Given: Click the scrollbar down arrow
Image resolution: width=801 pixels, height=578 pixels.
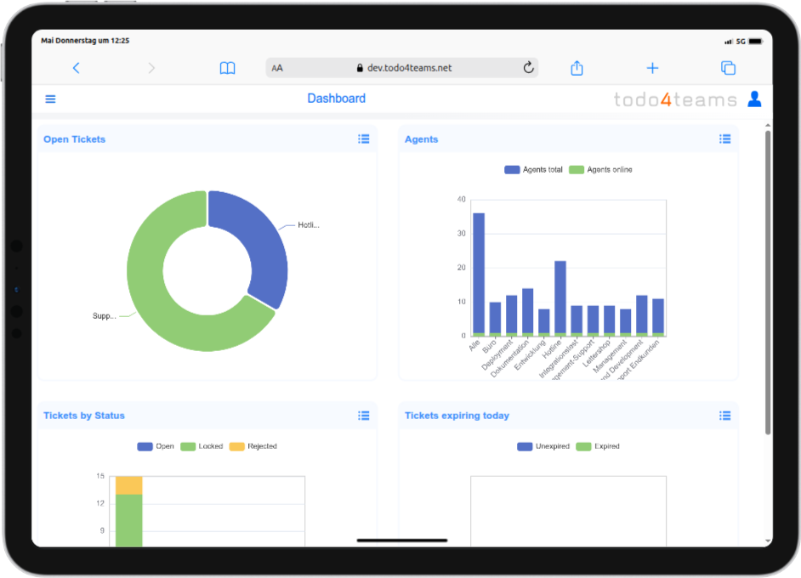Looking at the screenshot, I should point(767,541).
